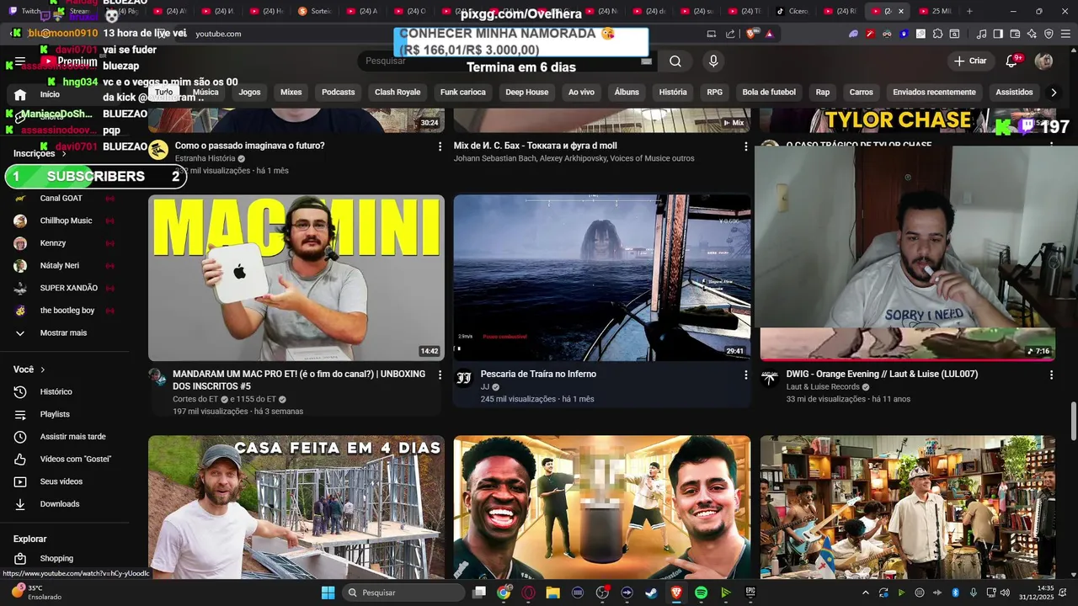Open Brave playlist music note icon
Screen dimensions: 1078x606
coord(981,34)
